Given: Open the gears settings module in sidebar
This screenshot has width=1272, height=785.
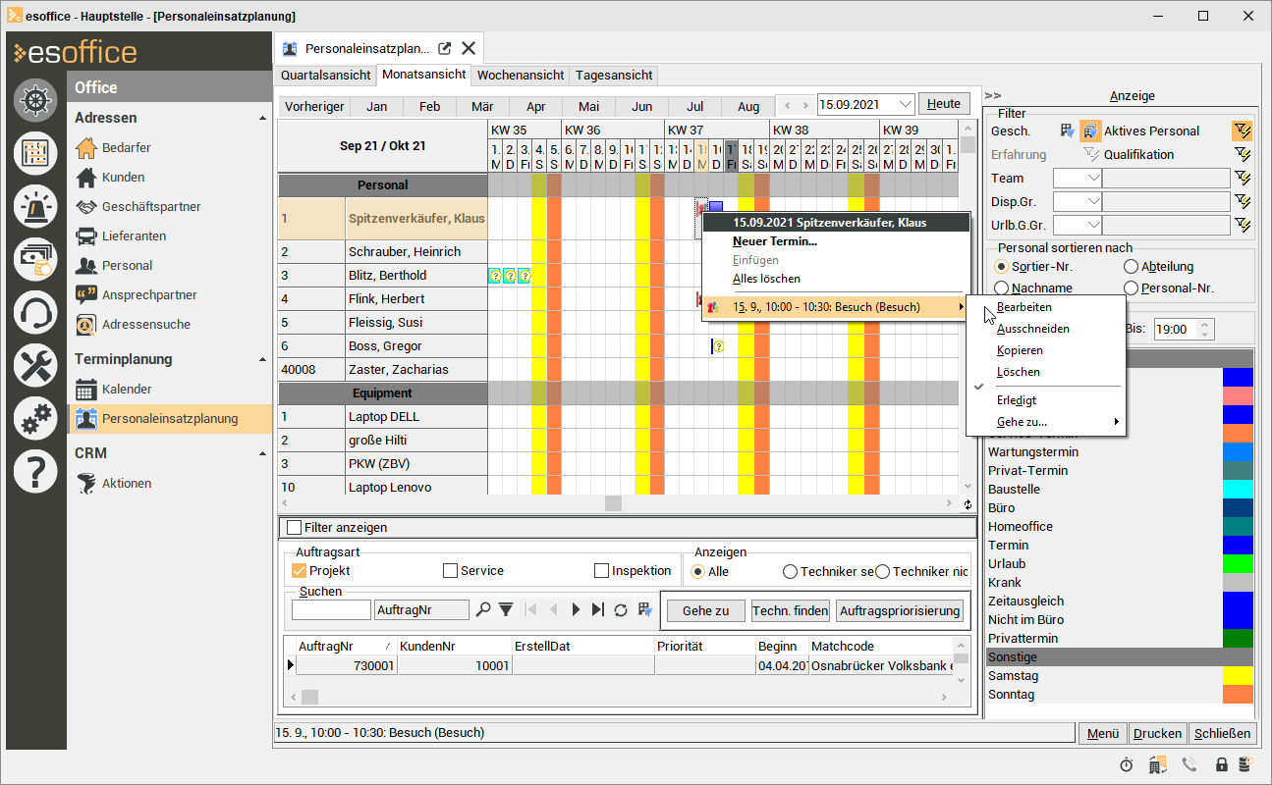Looking at the screenshot, I should 35,419.
